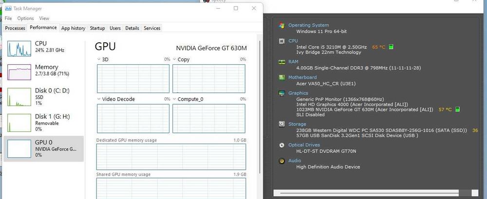487x199 pixels.
Task: Click the Graphics monitor icon in Speccy
Action: pos(281,93)
